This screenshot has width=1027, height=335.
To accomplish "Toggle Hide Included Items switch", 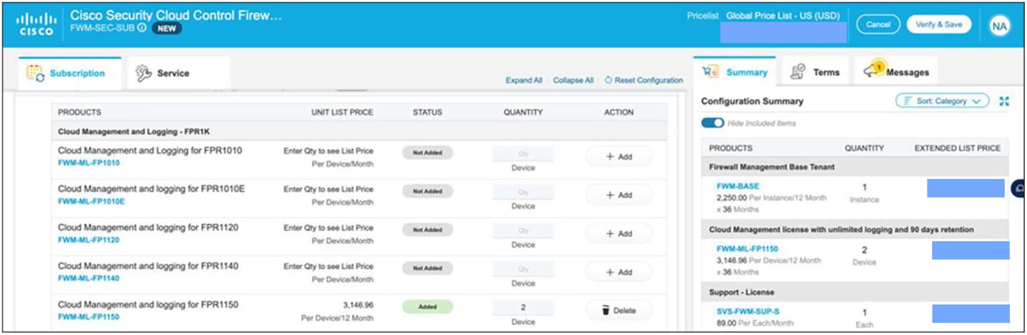I will (712, 123).
